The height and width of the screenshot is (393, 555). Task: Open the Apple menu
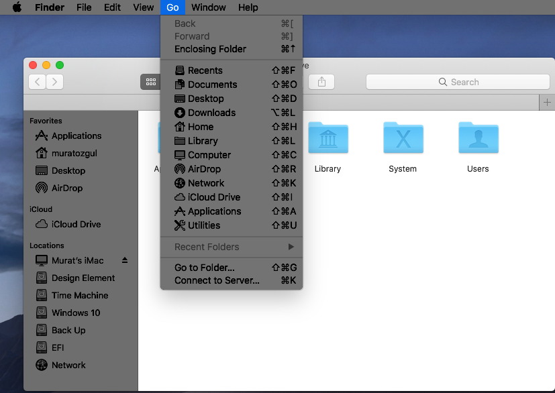17,7
